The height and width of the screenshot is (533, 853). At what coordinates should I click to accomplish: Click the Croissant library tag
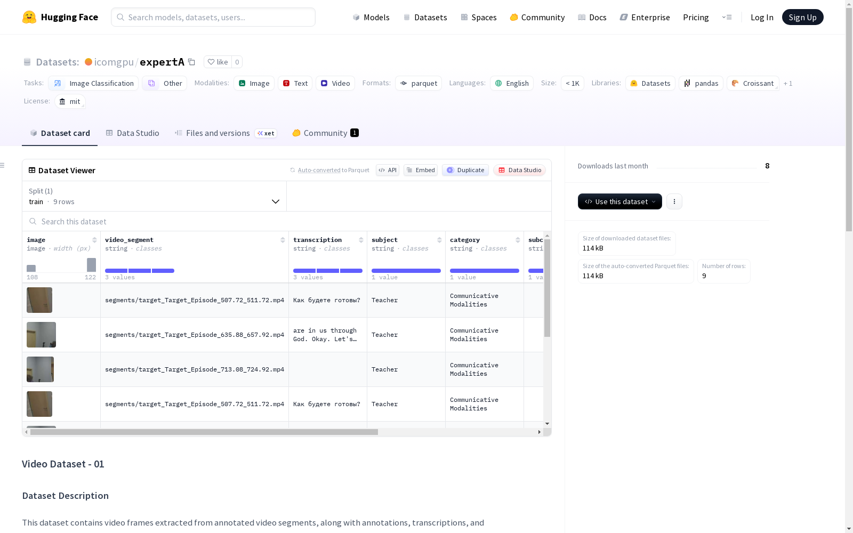pos(753,83)
